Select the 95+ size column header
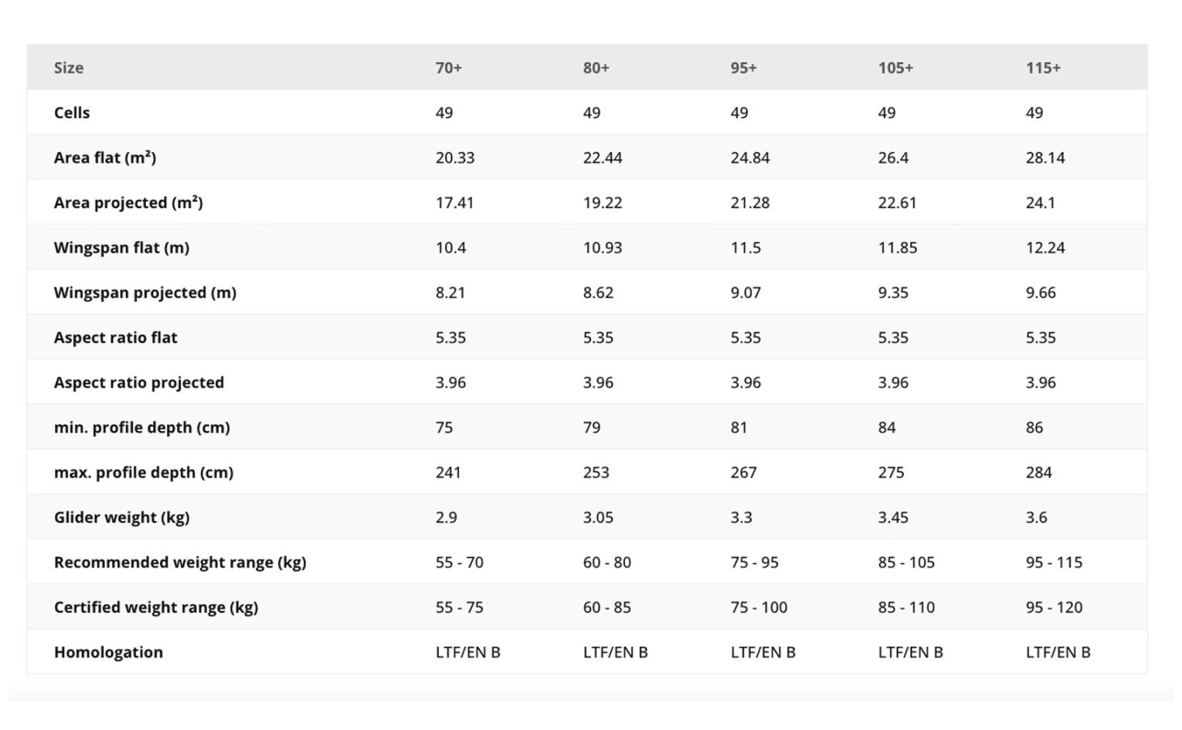Screen dimensions: 1182x730 [744, 68]
